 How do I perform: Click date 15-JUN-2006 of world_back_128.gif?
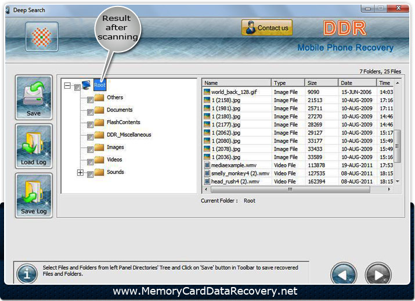pos(356,92)
